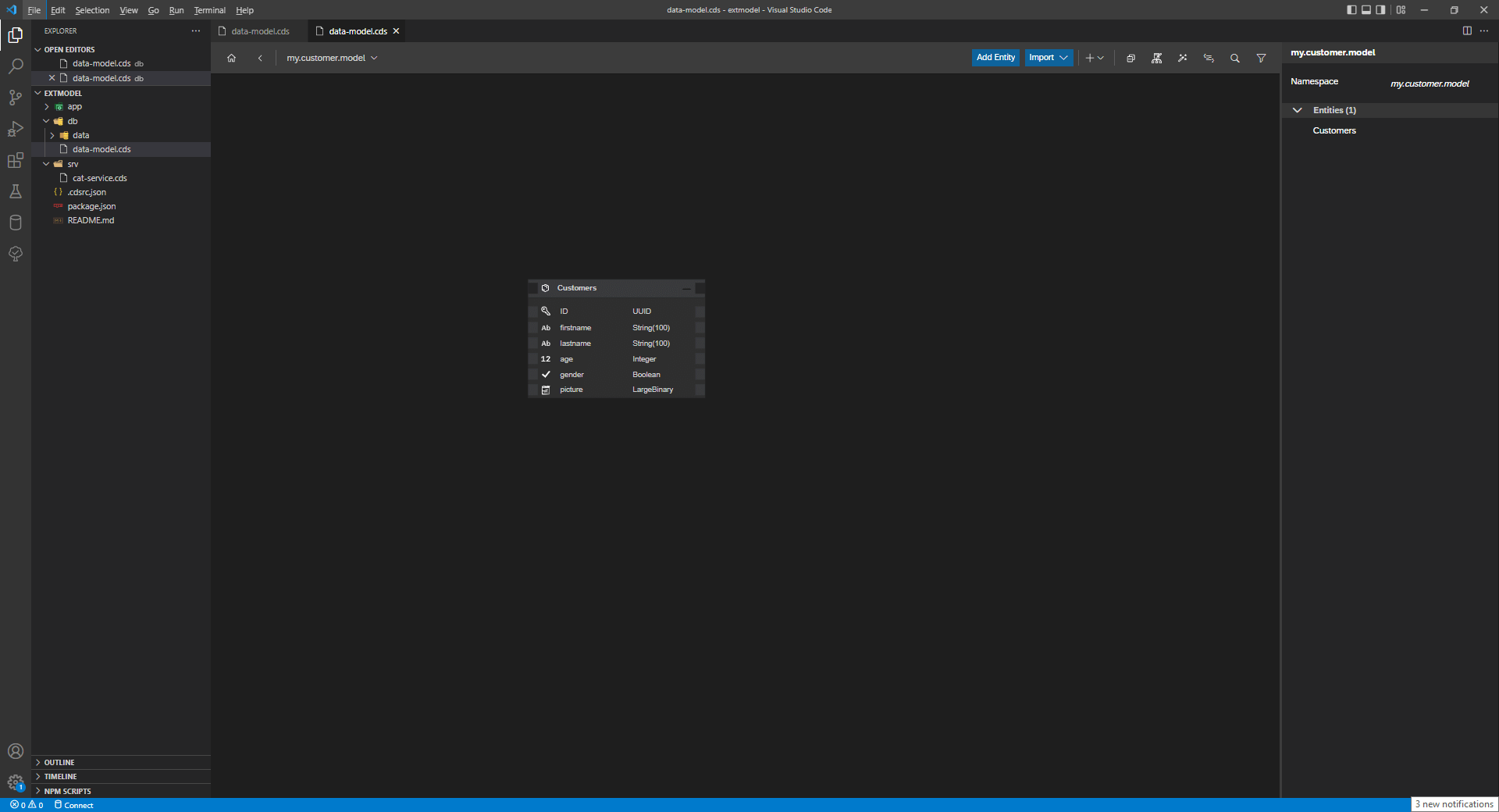This screenshot has height=812, width=1499.
Task: Toggle the secondary side bar
Action: 1380,9
